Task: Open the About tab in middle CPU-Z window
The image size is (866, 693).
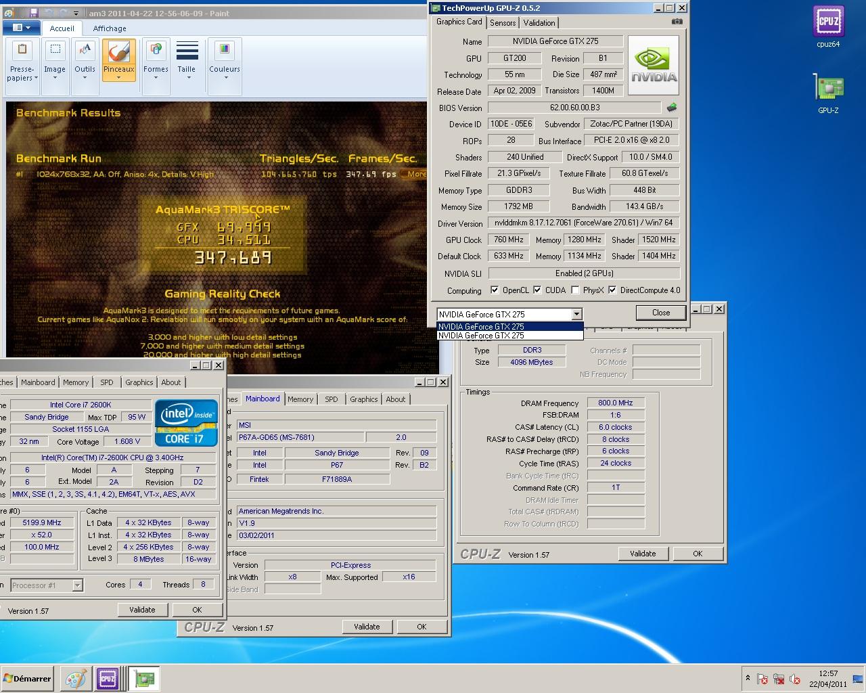Action: coord(396,399)
